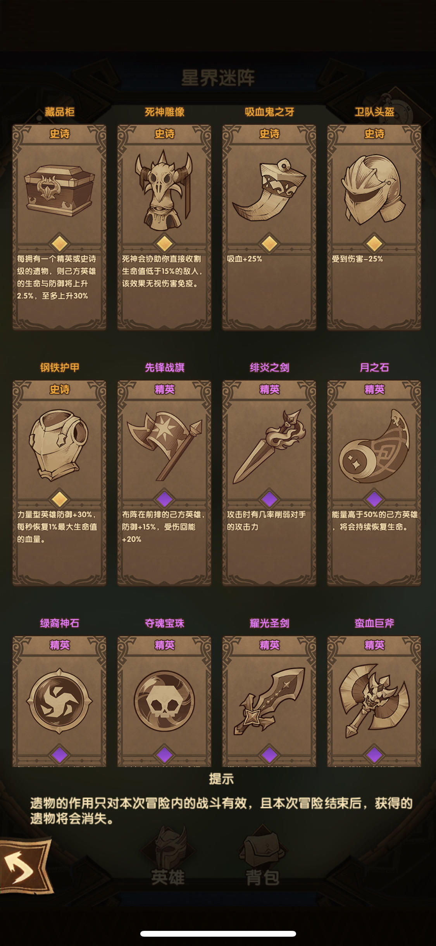Select the 绿裔神石 emblem relic icon
Screen dimensions: 436x946
click(x=59, y=701)
